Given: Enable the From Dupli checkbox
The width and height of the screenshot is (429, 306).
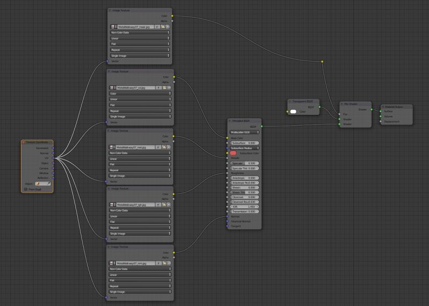Looking at the screenshot, I should click(26, 190).
